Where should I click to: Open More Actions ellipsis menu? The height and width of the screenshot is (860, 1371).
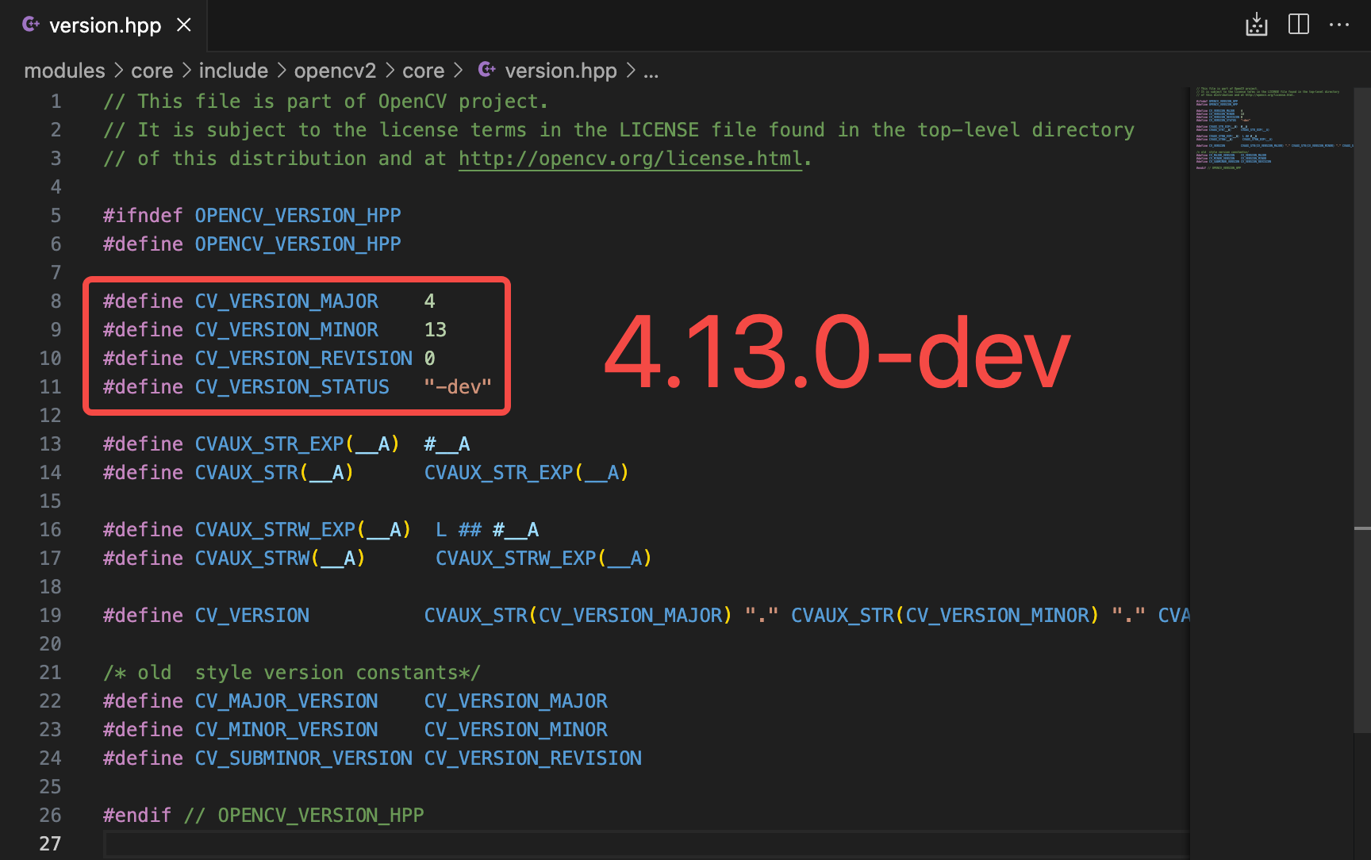[1339, 25]
